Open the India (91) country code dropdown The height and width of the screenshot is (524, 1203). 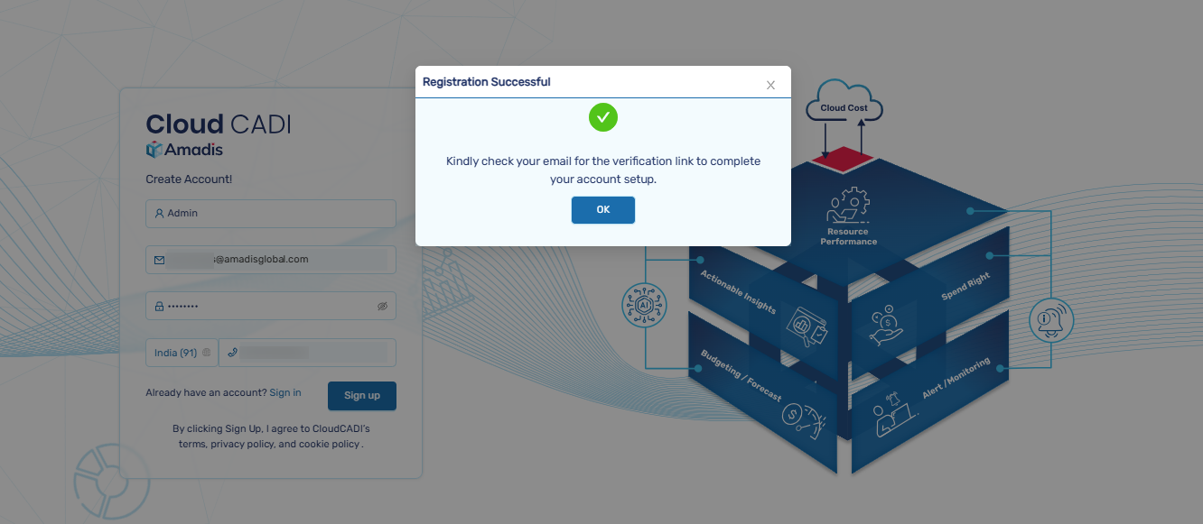[182, 353]
